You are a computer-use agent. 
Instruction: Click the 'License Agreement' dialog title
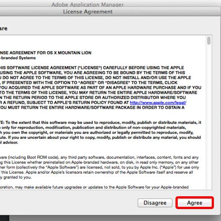tap(88, 11)
